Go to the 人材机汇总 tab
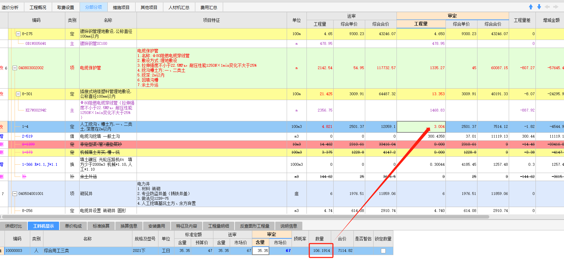The height and width of the screenshot is (279, 564). point(179,7)
